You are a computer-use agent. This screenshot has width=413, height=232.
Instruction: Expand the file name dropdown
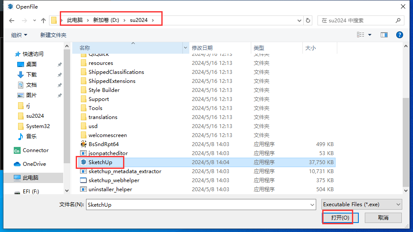tap(312, 205)
